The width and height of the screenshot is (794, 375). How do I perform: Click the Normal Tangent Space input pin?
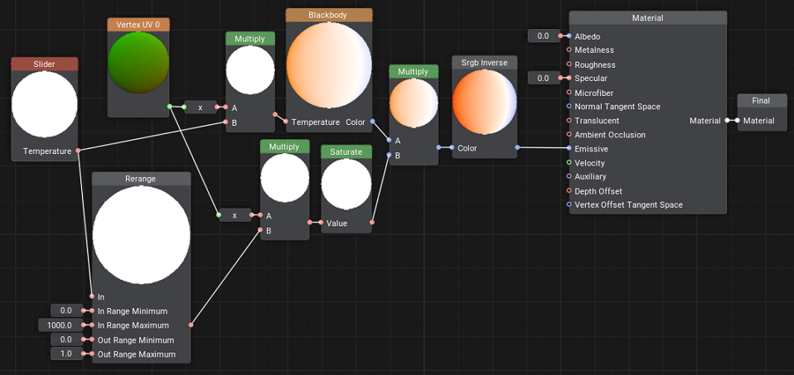[x=569, y=107]
